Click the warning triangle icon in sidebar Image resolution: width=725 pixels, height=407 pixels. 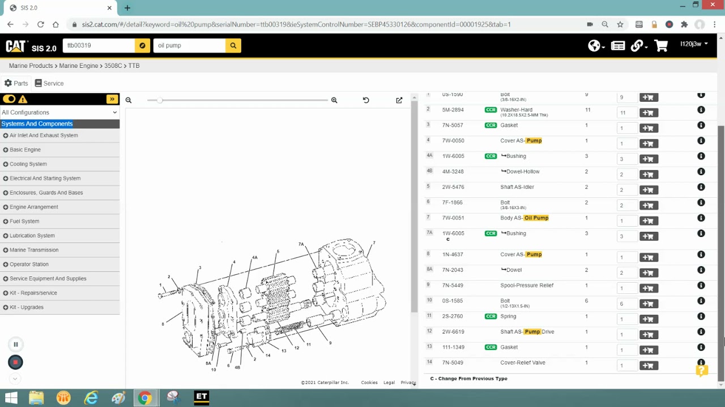[x=23, y=99]
